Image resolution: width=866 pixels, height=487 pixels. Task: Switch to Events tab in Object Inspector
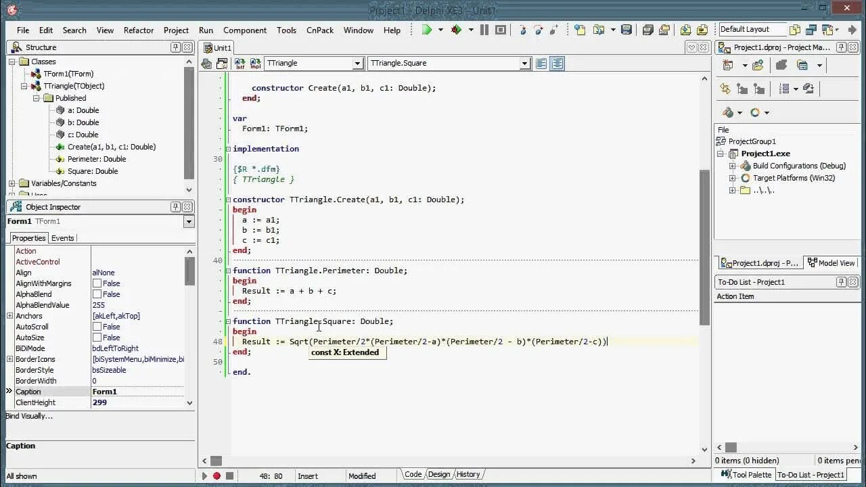(x=63, y=238)
